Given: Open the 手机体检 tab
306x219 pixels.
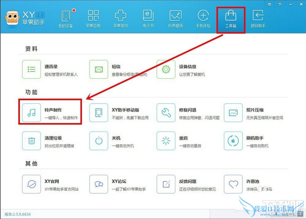Looking at the screenshot, I should (x=203, y=19).
